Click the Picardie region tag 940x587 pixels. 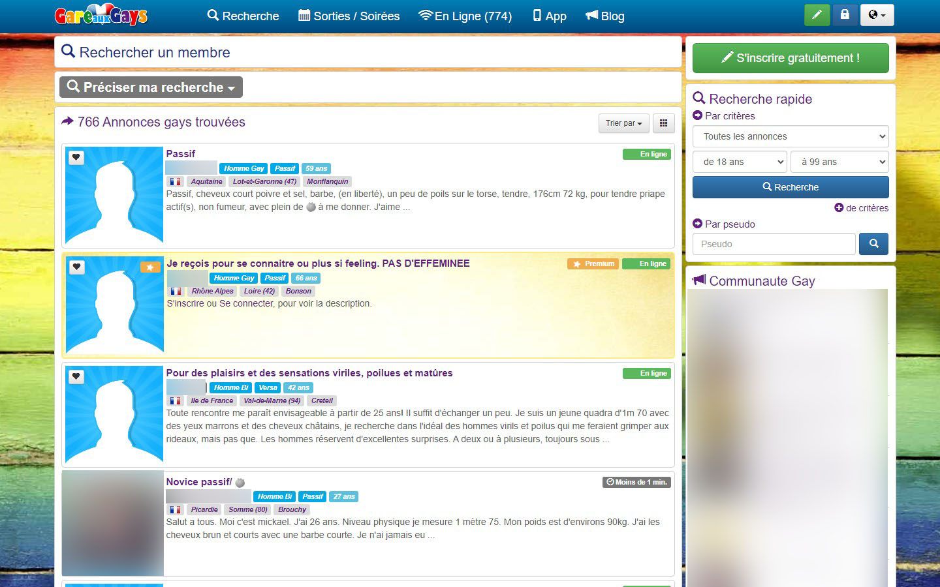pos(204,510)
